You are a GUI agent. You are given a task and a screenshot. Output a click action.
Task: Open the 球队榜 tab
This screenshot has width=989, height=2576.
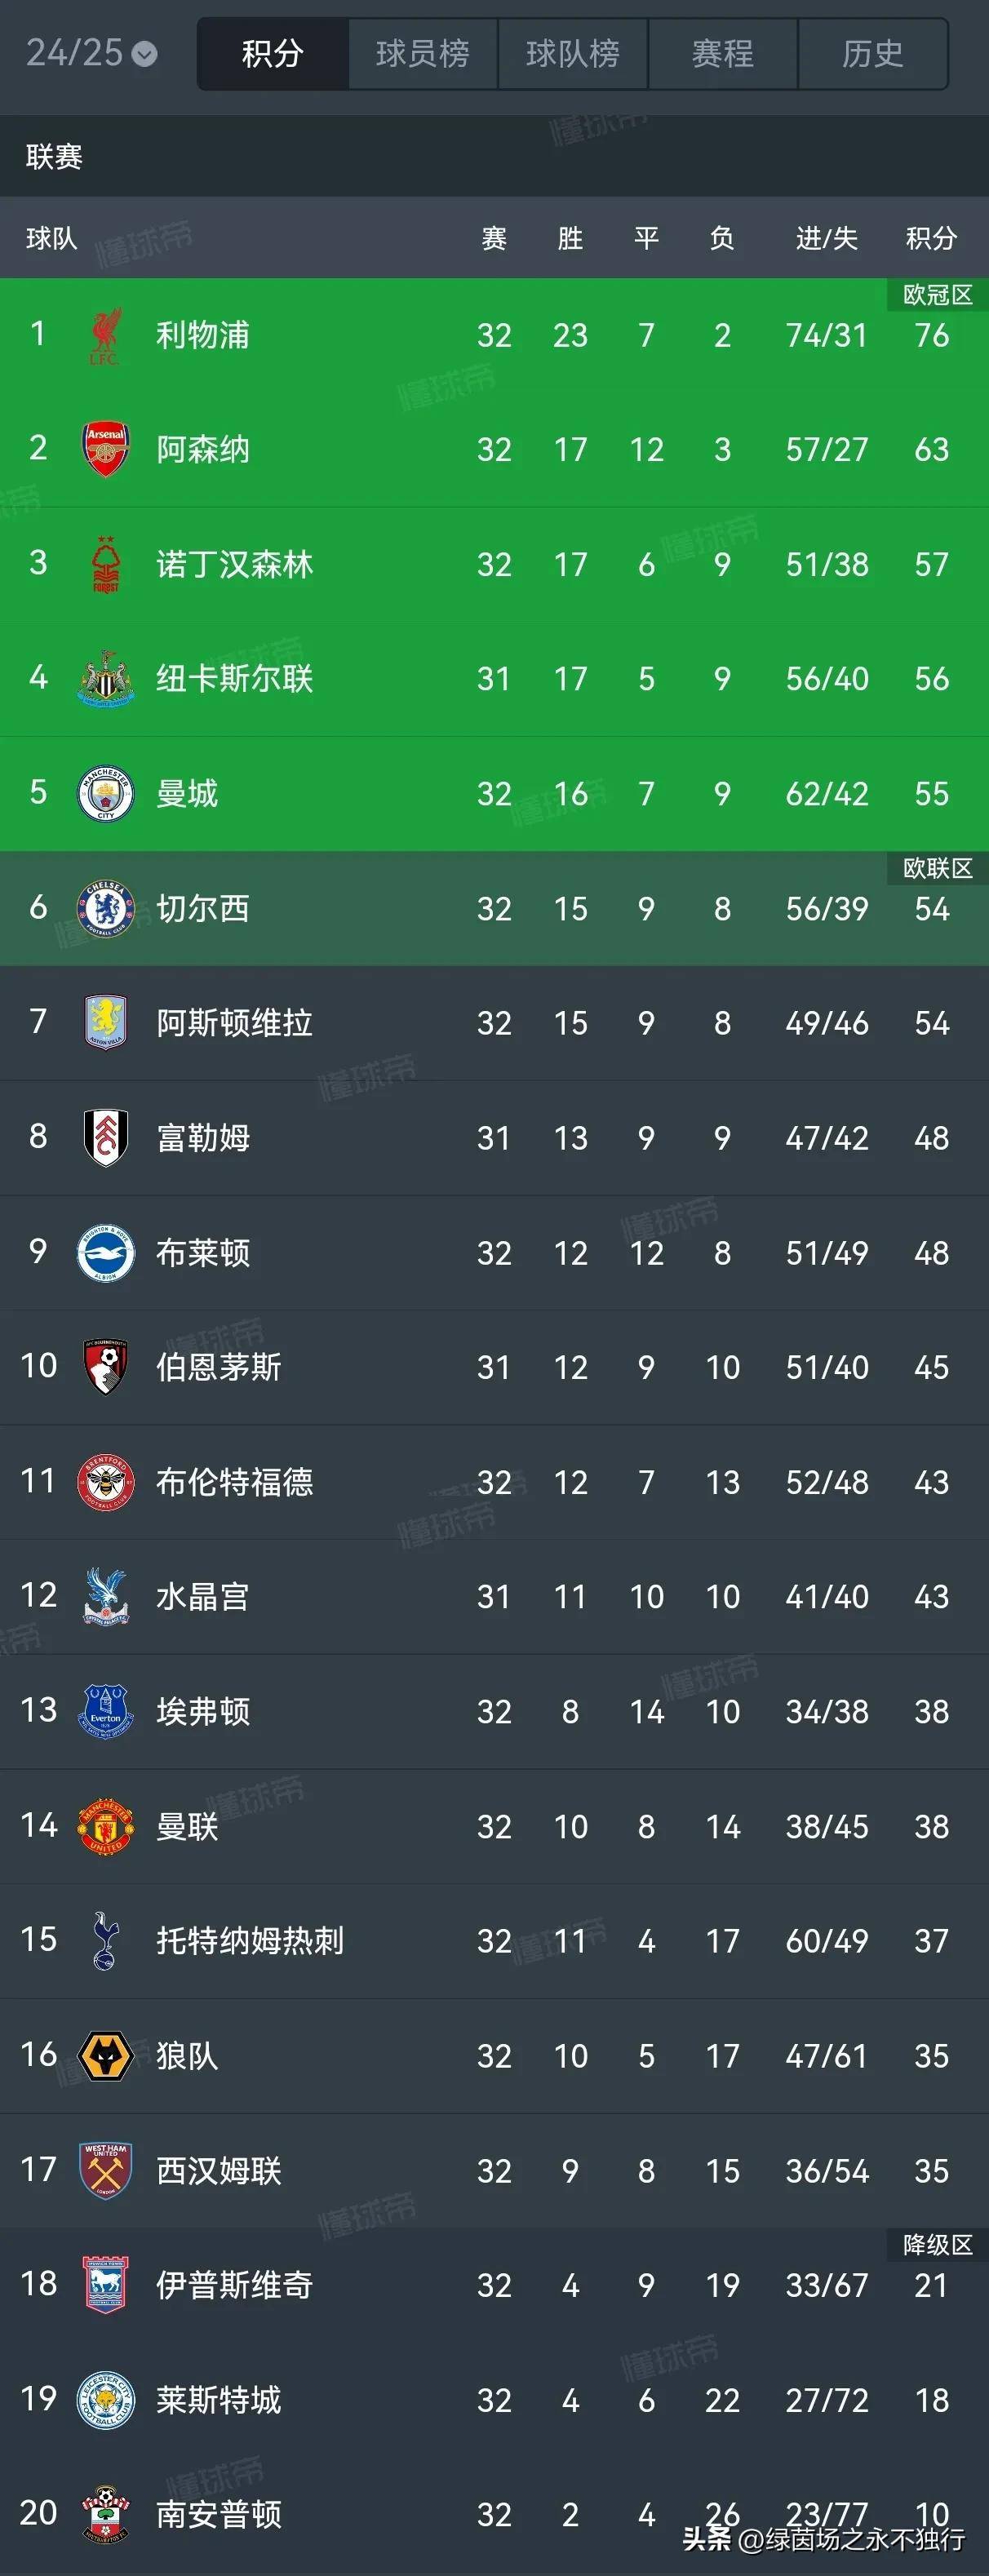(571, 55)
